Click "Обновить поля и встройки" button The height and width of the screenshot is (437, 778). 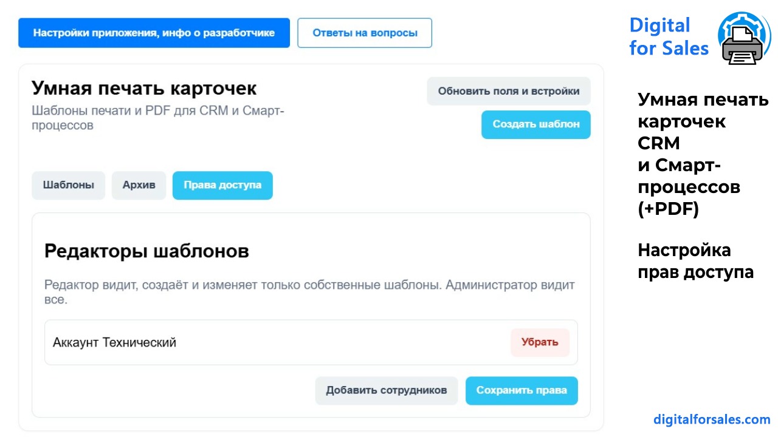(x=509, y=91)
